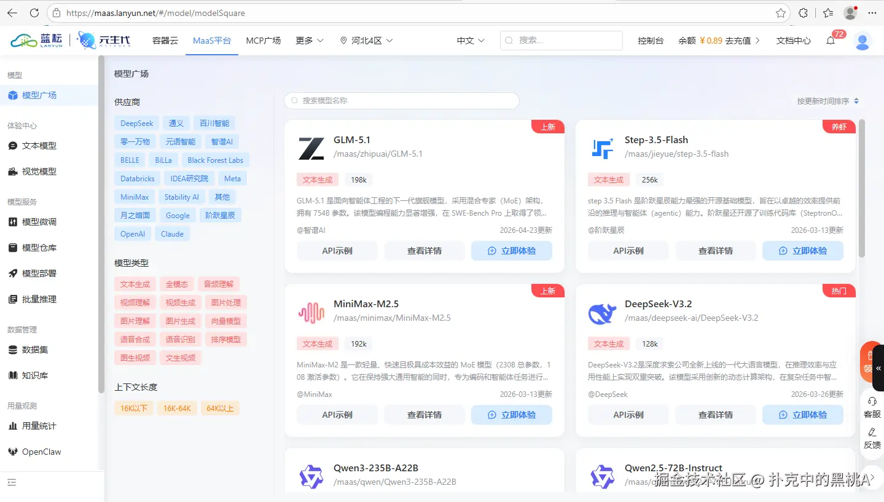This screenshot has height=502, width=884.
Task: Filter providers by DeepSeek tag
Action: pos(137,124)
